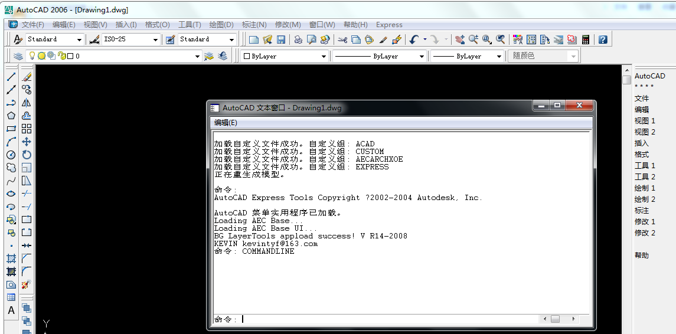Open the QuickCalc calculator icon
This screenshot has width=676, height=334.
click(586, 40)
